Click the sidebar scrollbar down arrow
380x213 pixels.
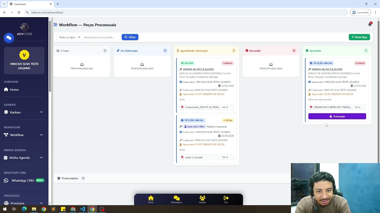pyautogui.click(x=50, y=203)
